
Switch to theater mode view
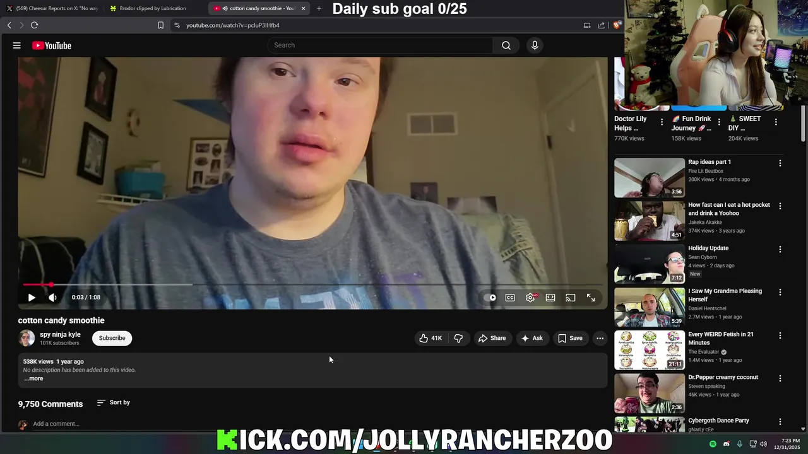point(550,298)
